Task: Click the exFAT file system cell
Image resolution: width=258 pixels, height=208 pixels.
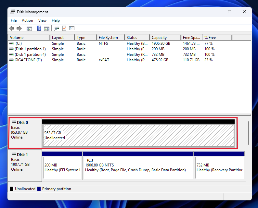Action: (104, 60)
